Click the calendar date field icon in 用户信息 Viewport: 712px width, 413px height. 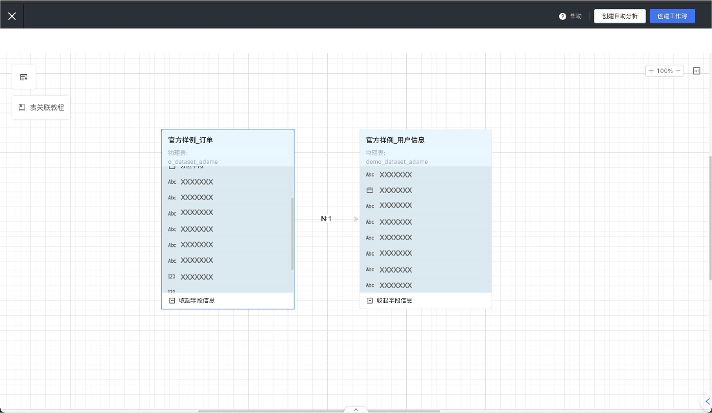[370, 190]
